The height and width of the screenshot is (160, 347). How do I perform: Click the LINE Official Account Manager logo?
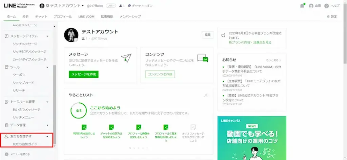19,5
